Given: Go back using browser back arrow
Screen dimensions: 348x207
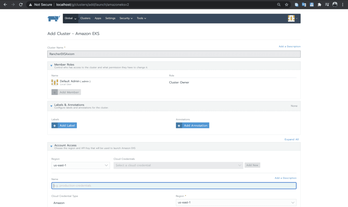Looking at the screenshot, I should [x=5, y=4].
